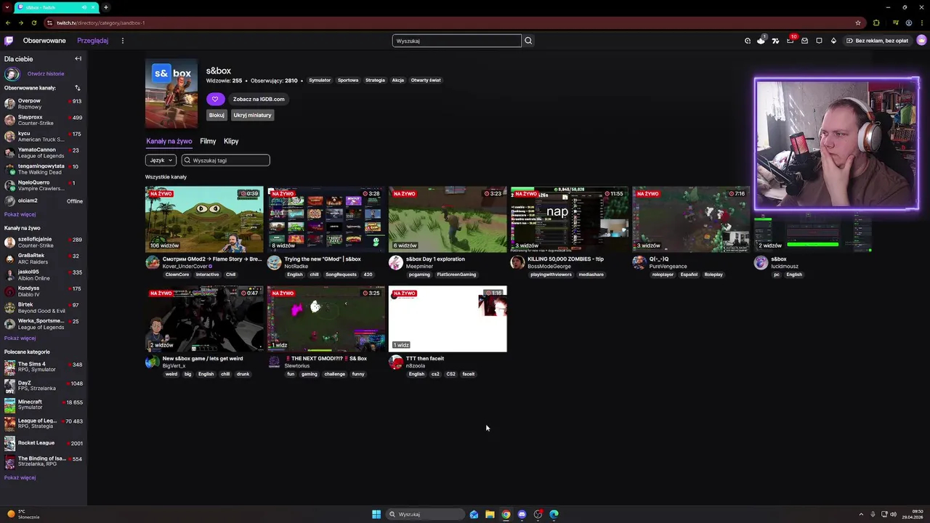
Task: Expand followed channels with Pokaż więcej
Action: tap(20, 214)
